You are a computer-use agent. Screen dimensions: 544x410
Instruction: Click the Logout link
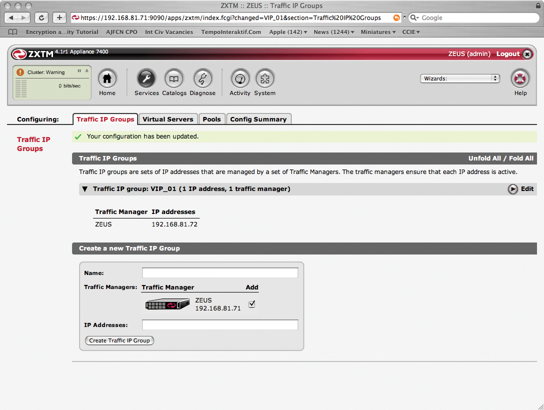508,54
